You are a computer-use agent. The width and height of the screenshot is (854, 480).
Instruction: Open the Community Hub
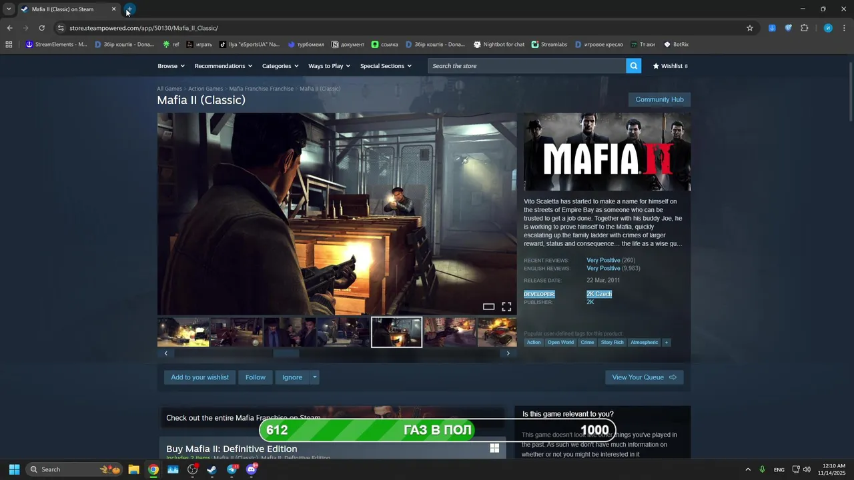tap(659, 99)
